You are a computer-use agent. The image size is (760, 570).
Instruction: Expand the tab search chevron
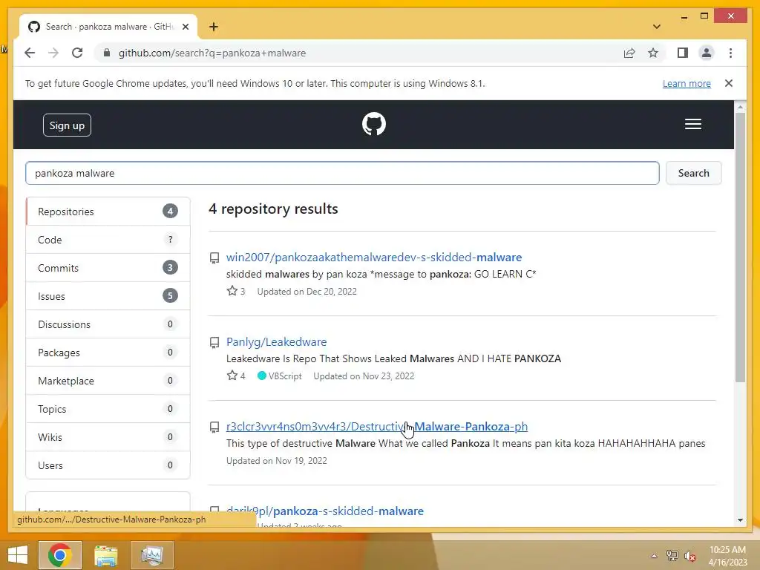pos(657,27)
